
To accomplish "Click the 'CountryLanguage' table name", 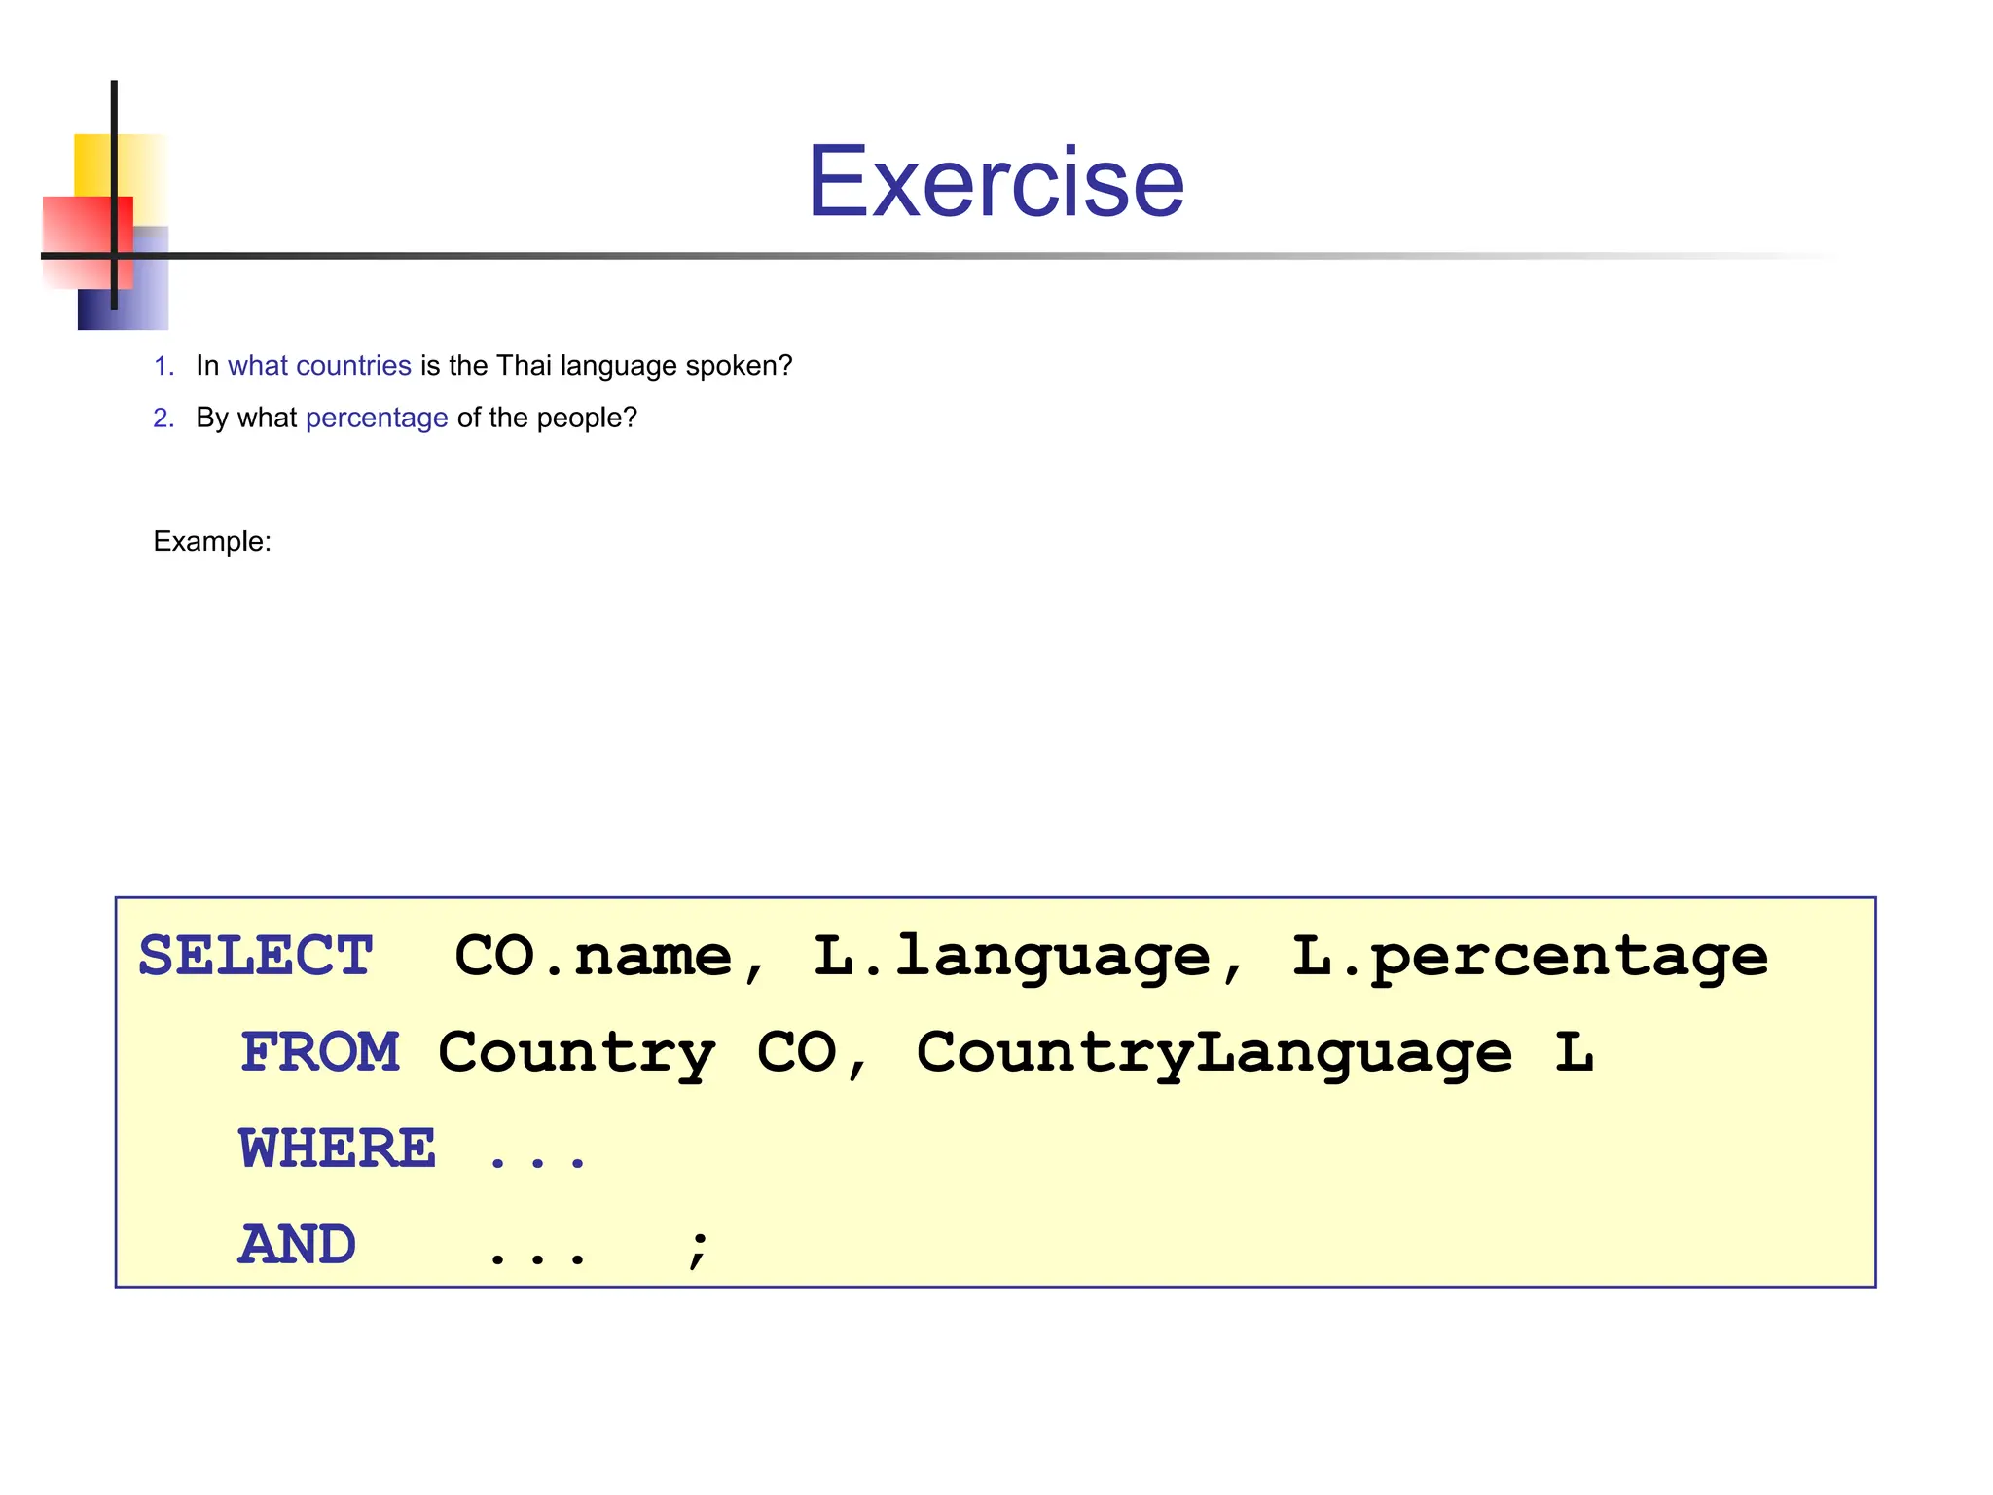I will coord(1214,1052).
